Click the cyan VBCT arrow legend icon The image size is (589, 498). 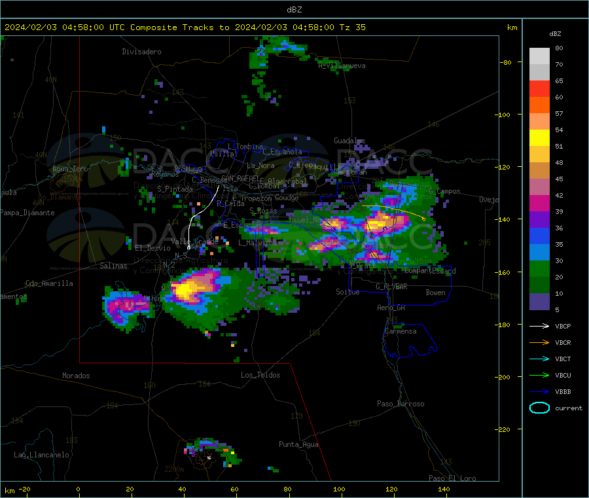(539, 359)
